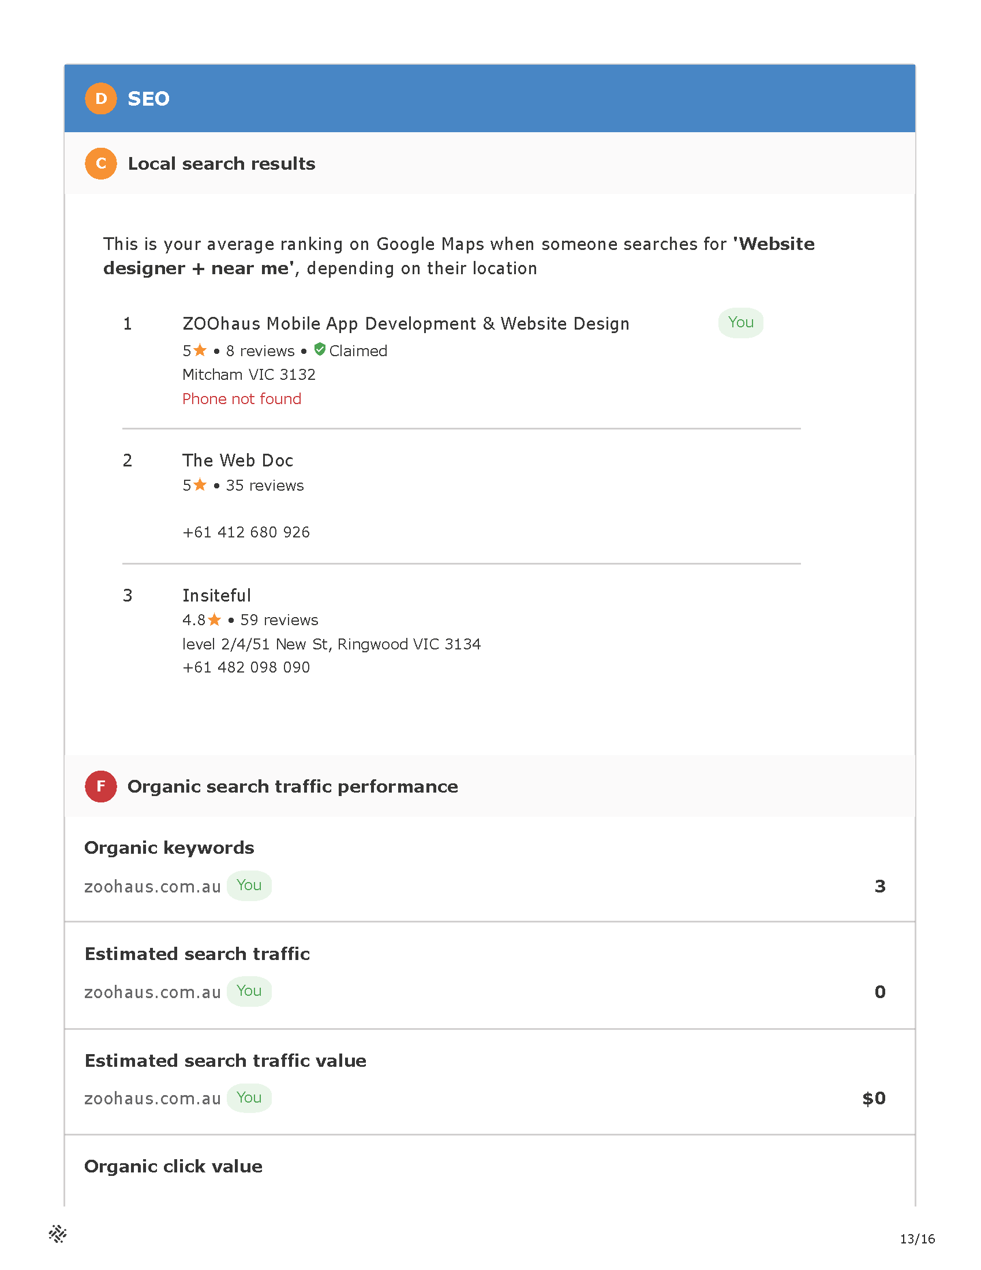Click the You badge under traffic value
This screenshot has width=981, height=1270.
coord(249,1098)
